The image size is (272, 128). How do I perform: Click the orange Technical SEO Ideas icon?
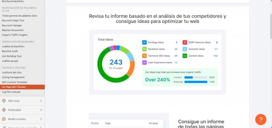click(x=144, y=56)
